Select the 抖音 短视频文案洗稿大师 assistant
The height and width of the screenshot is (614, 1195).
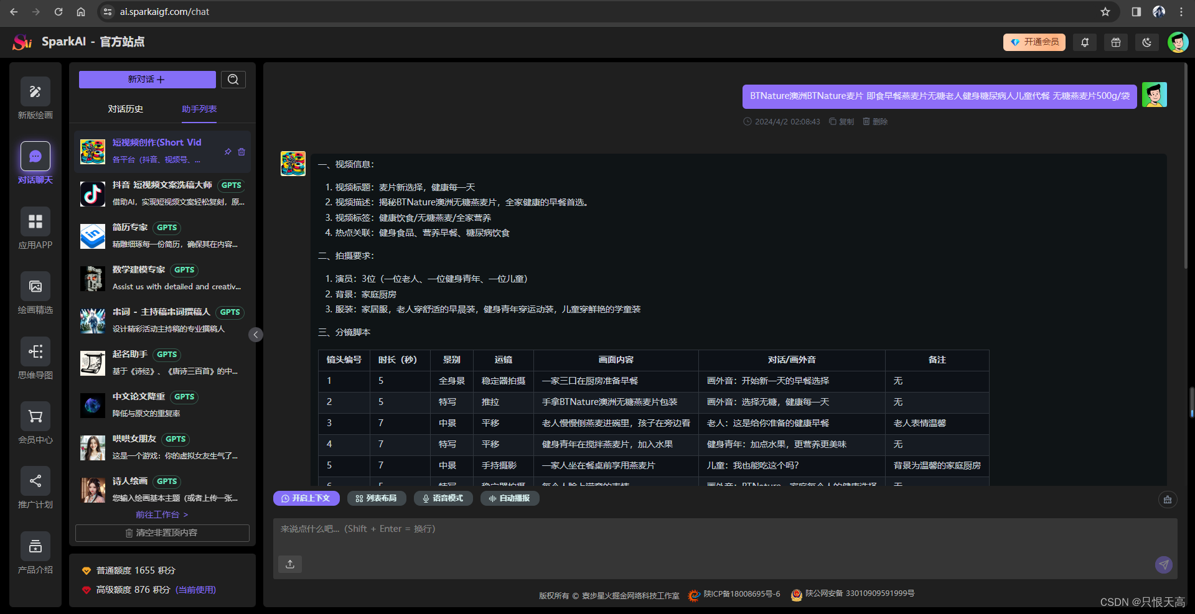click(x=162, y=193)
